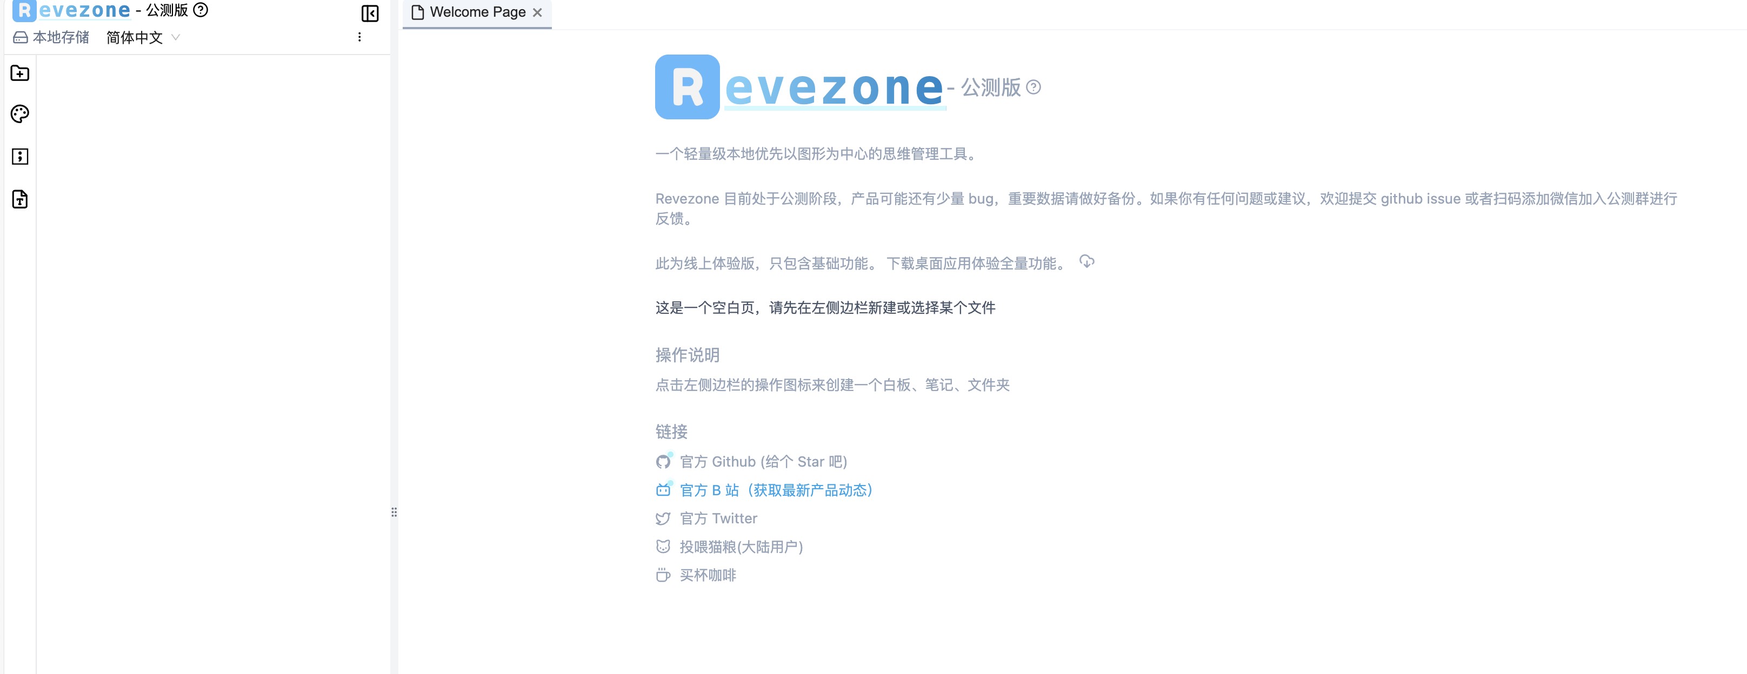1747x674 pixels.
Task: Switch to the Welcome Page tab
Action: pyautogui.click(x=477, y=13)
